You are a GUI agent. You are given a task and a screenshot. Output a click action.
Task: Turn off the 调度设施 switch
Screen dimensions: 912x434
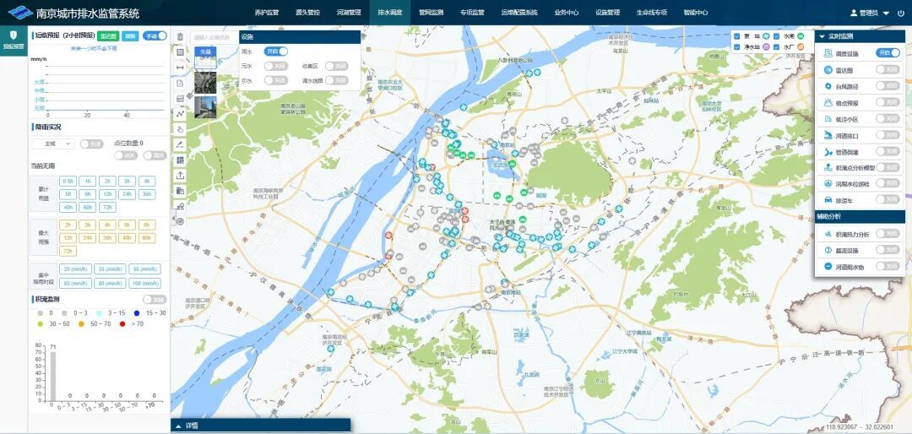888,53
